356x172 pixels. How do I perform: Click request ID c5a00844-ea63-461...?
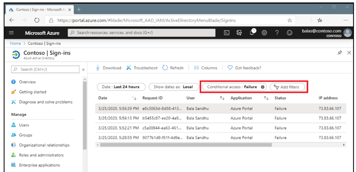coord(162,128)
